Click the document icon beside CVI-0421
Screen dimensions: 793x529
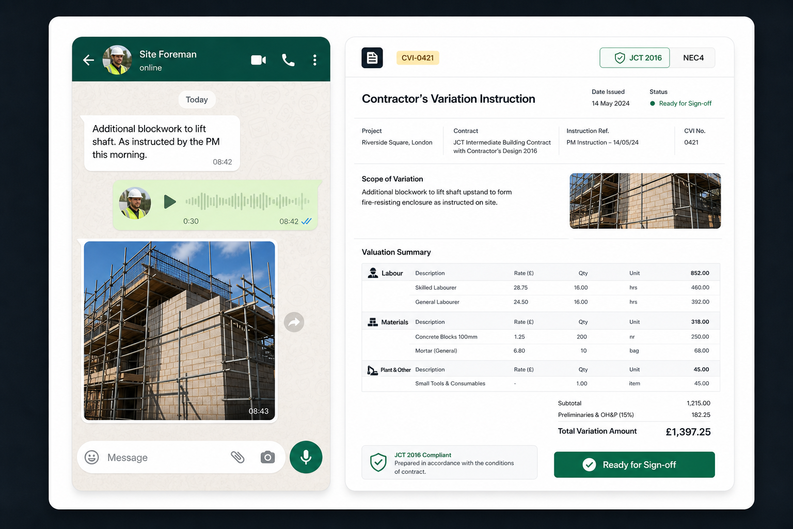pyautogui.click(x=372, y=58)
